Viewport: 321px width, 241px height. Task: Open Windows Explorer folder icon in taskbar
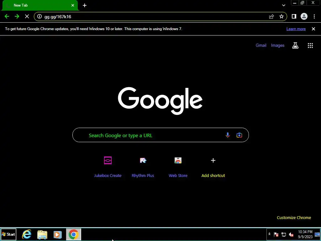point(42,234)
